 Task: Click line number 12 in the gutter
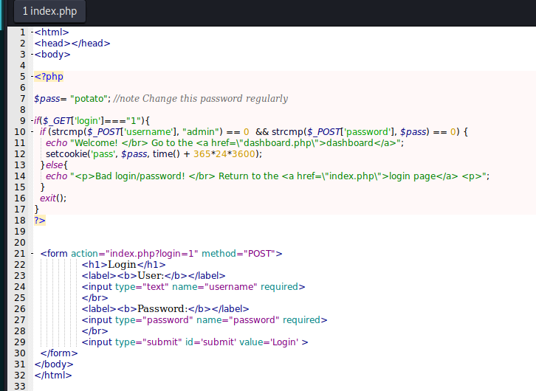[20, 154]
